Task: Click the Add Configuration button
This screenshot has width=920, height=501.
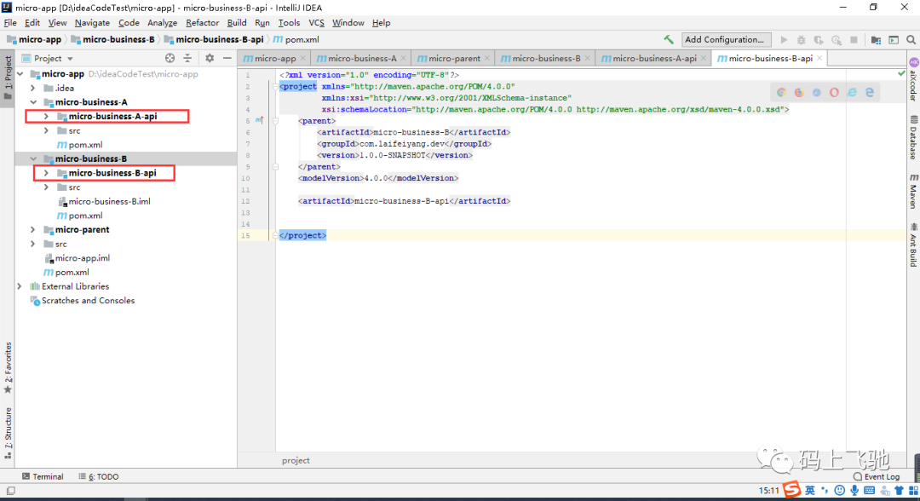Action: coord(725,39)
